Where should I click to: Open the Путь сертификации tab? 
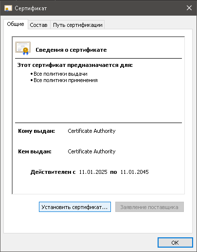pyautogui.click(x=78, y=25)
